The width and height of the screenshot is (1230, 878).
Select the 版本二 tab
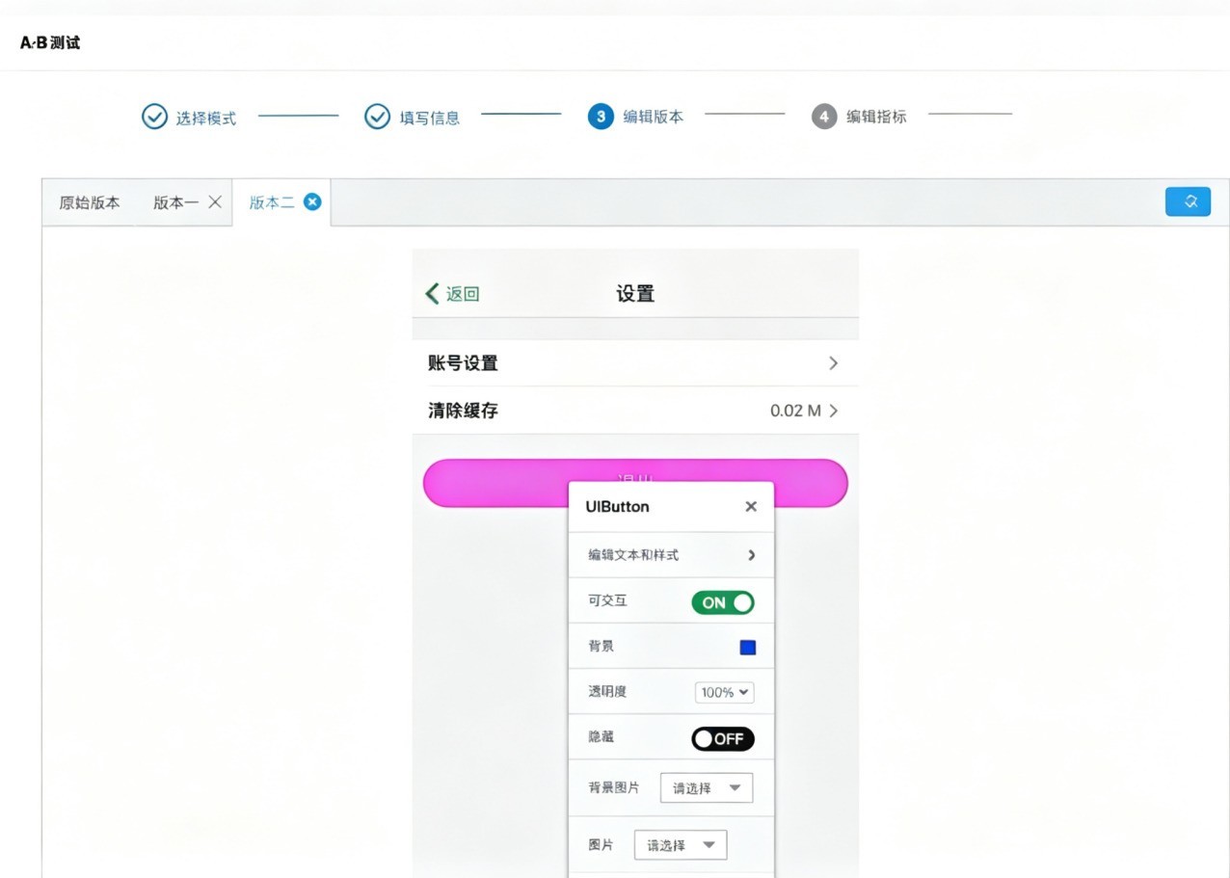pyautogui.click(x=272, y=202)
